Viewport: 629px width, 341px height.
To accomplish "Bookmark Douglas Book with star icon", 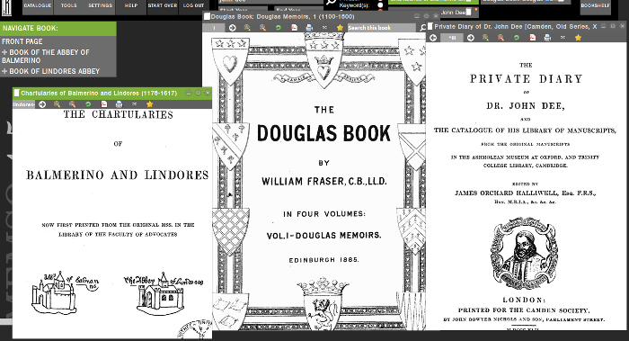I will 340,28.
